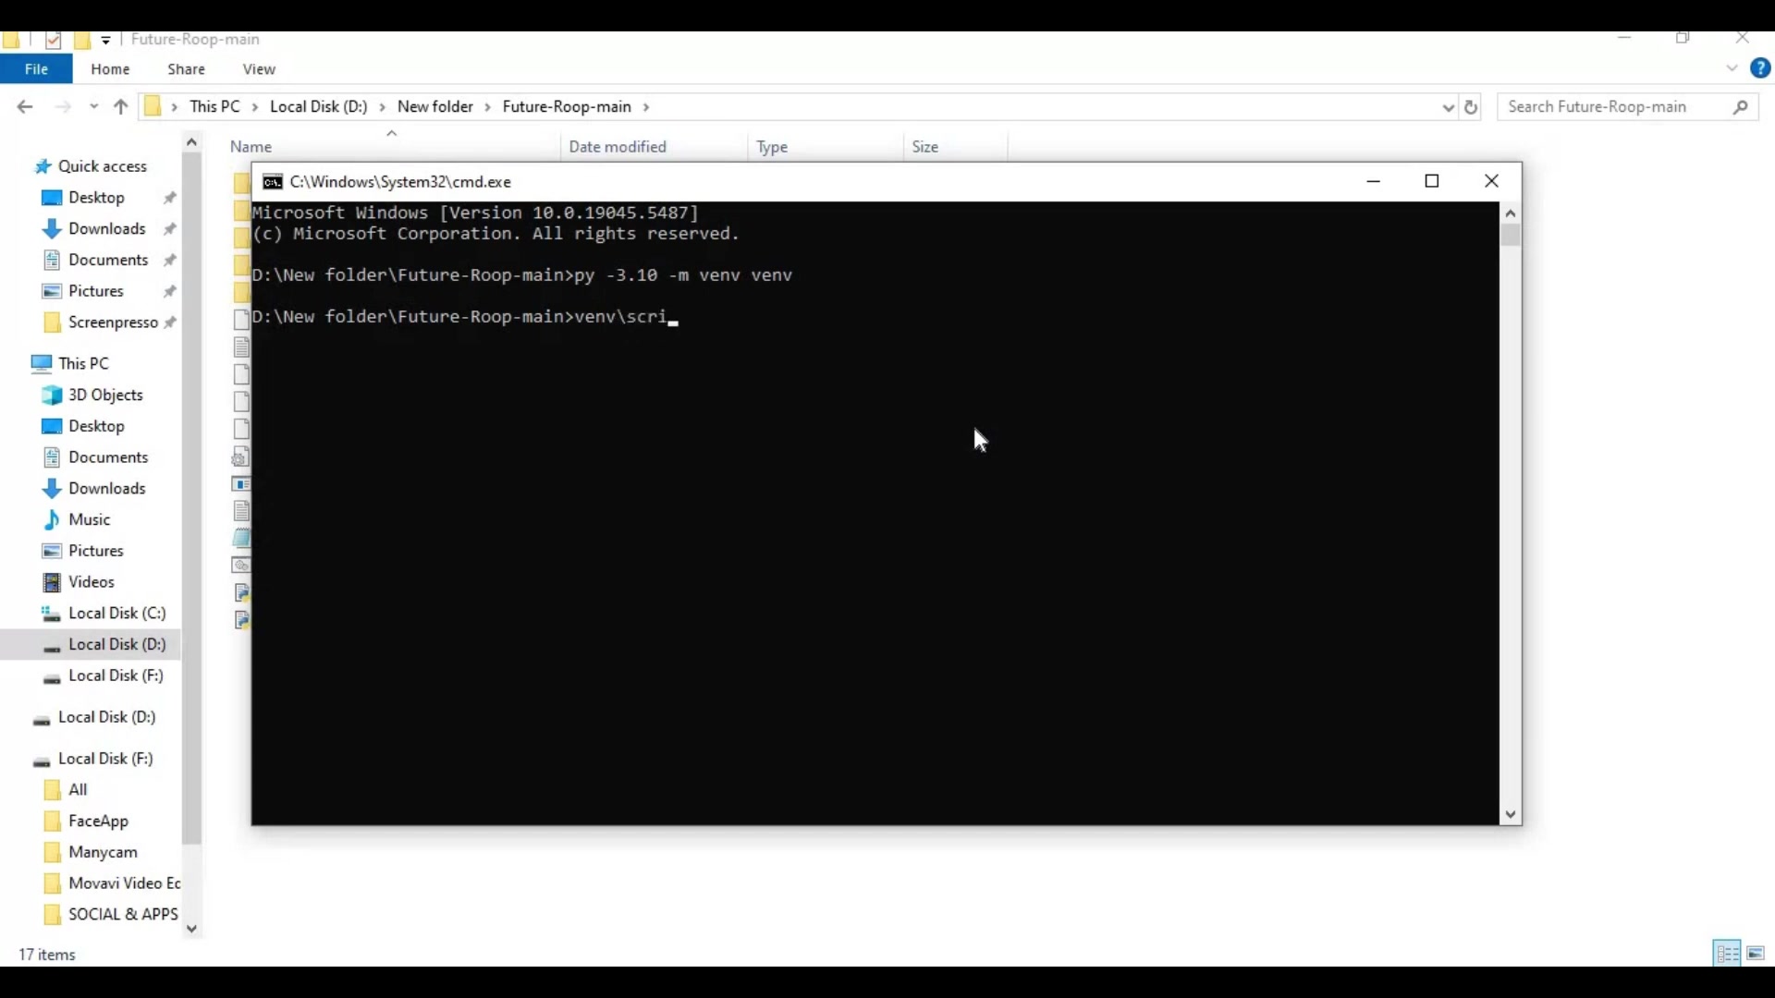Open 3D Objects folder
The width and height of the screenshot is (1775, 998).
click(x=105, y=396)
